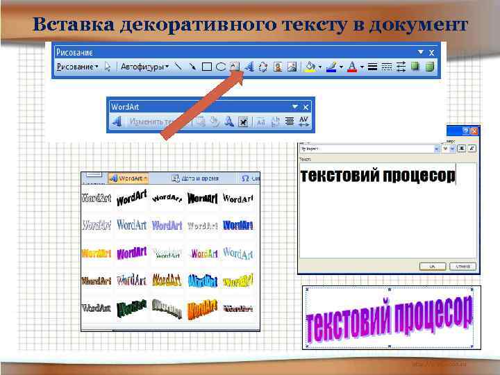Choose the plain outlined WordArt style thumbnail
This screenshot has height=375, width=500.
[x=96, y=199]
